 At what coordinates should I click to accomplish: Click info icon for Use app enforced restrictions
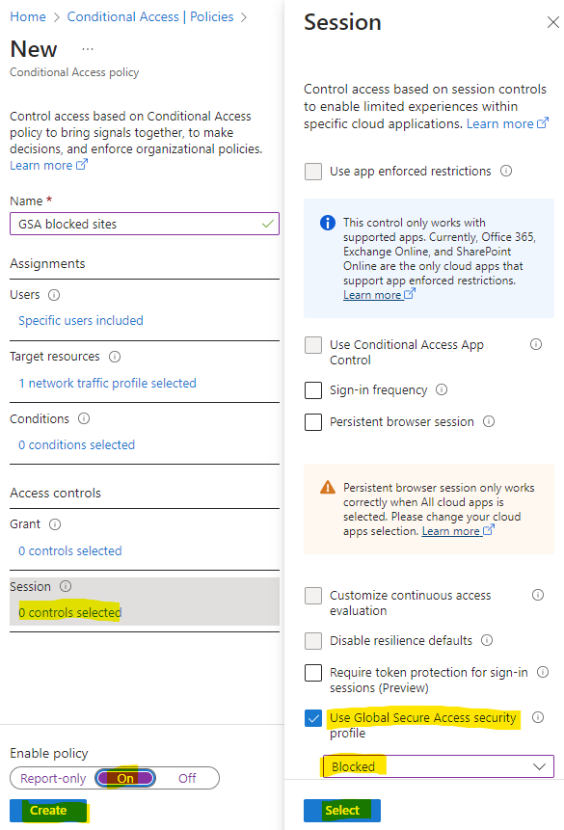[506, 171]
